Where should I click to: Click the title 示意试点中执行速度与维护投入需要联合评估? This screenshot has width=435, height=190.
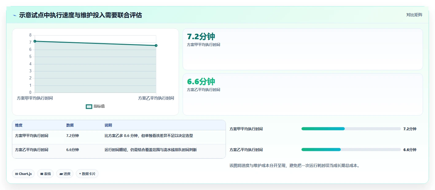click(x=80, y=15)
